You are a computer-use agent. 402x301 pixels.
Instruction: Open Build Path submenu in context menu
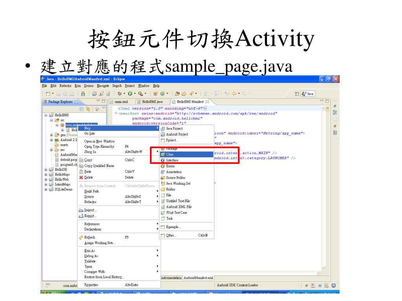pyautogui.click(x=119, y=191)
